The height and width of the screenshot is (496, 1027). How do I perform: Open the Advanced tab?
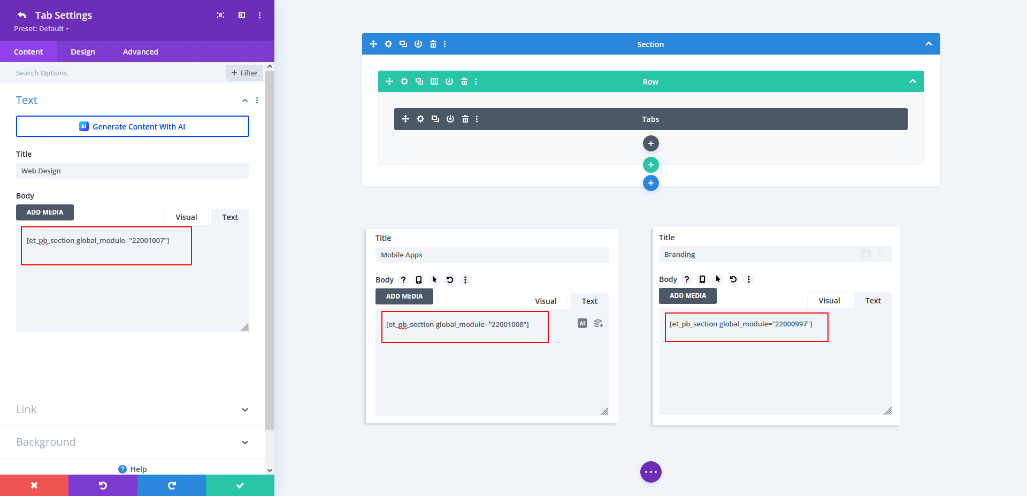(x=140, y=52)
